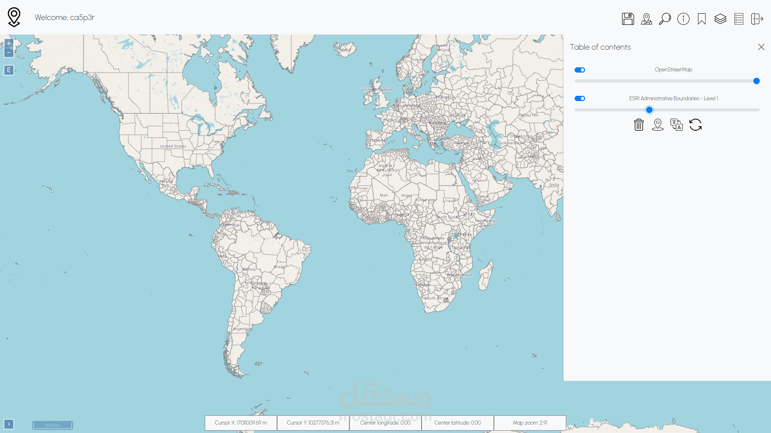The height and width of the screenshot is (433, 771).
Task: Open the location marker tool
Action: [647, 19]
